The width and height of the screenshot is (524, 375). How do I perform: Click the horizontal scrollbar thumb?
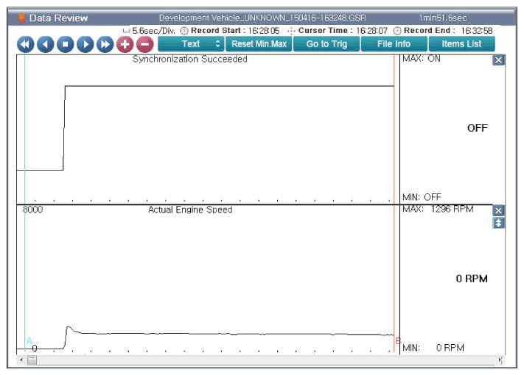pos(32,360)
